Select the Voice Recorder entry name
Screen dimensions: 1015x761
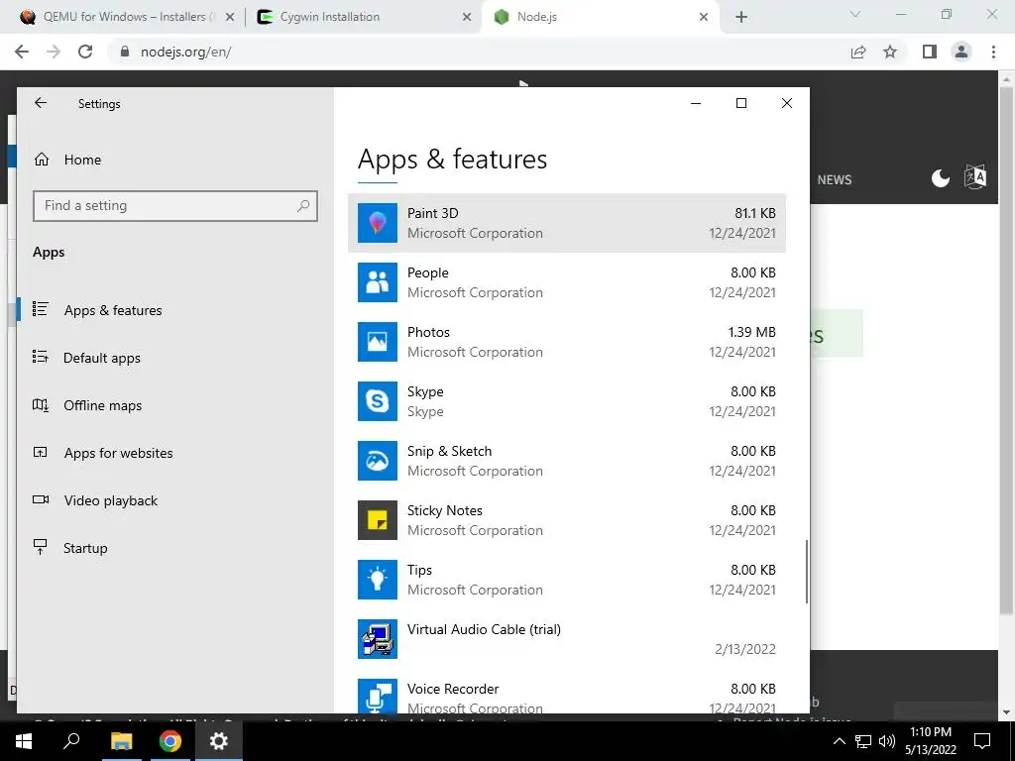(x=453, y=689)
